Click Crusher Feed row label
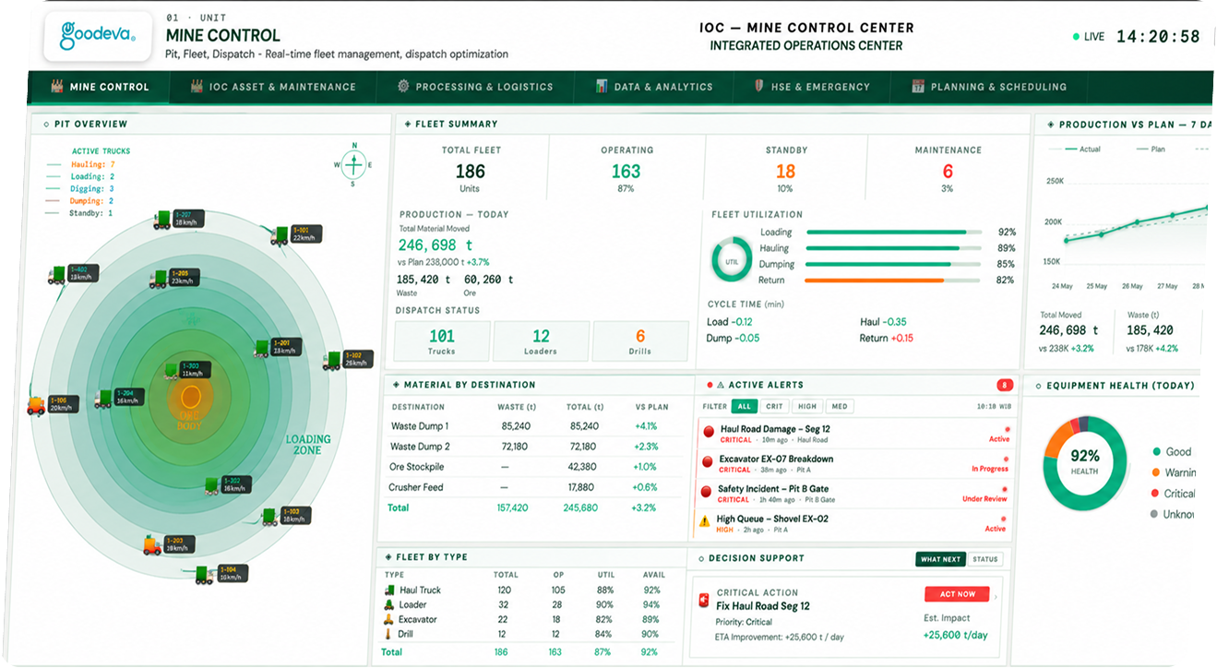The image size is (1217, 668). (416, 487)
